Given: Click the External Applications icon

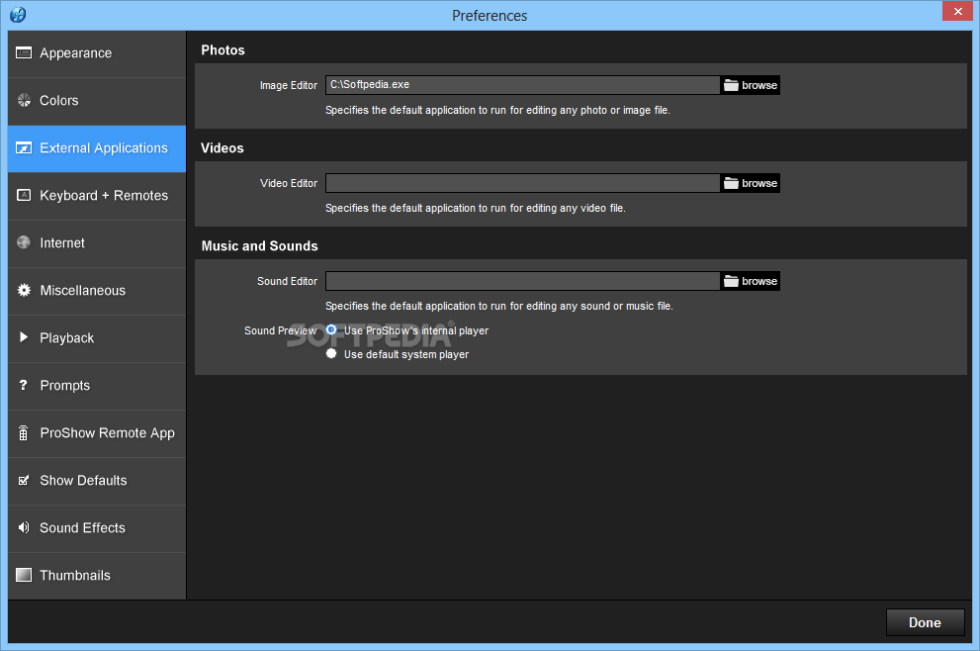Looking at the screenshot, I should pos(24,148).
